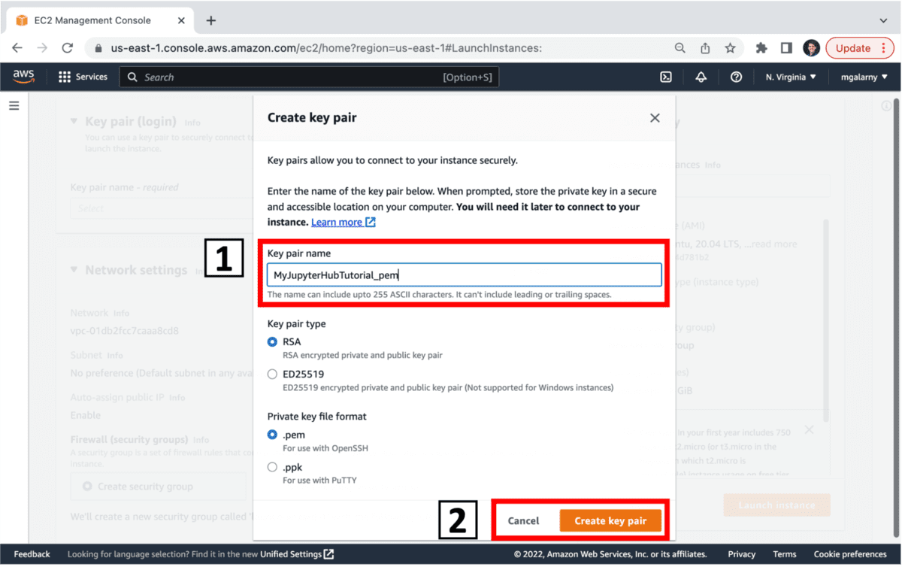The height and width of the screenshot is (567, 902).
Task: Click the Create key pair button
Action: coord(610,520)
